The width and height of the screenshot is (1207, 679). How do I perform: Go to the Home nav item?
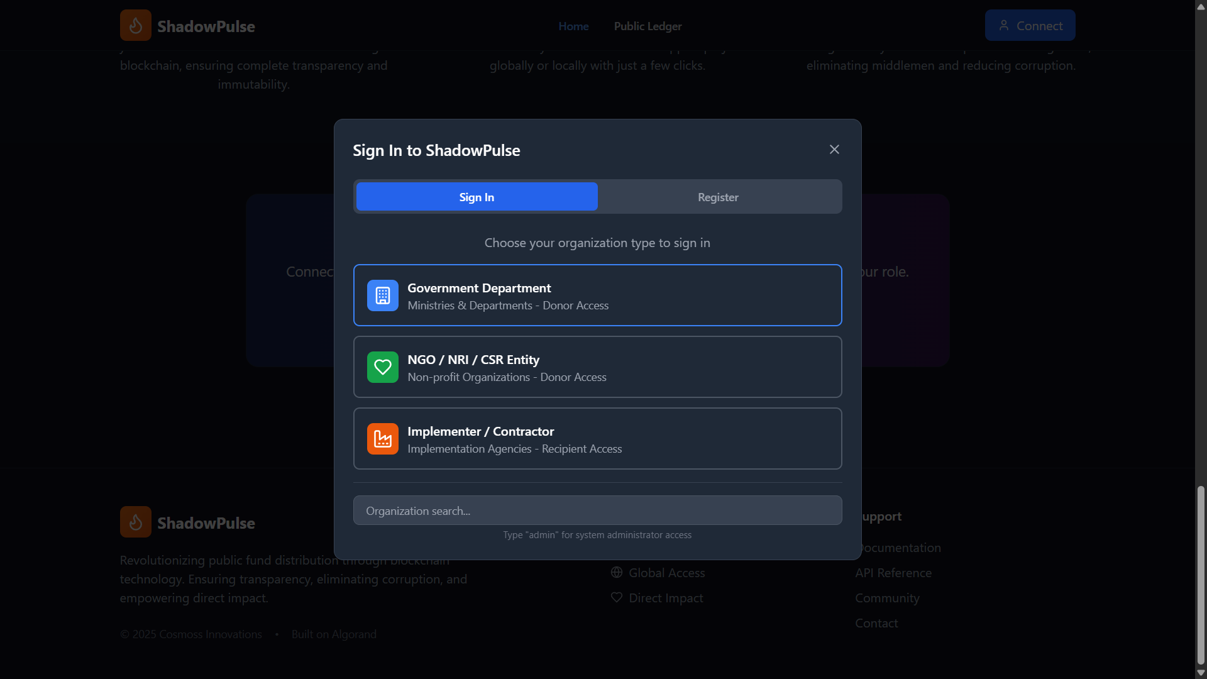click(x=573, y=26)
